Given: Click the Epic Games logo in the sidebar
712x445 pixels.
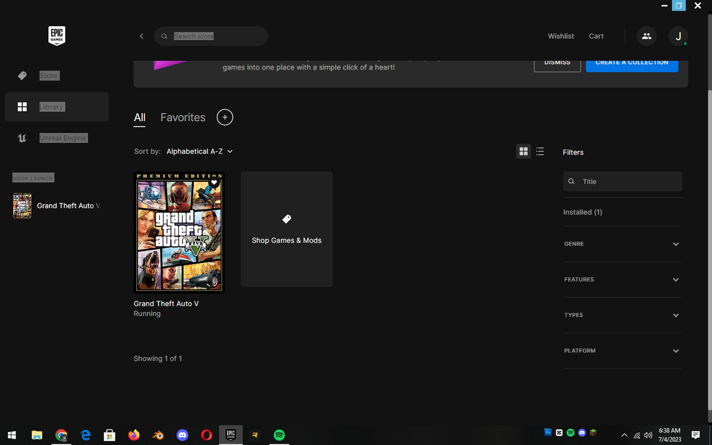Looking at the screenshot, I should click(x=57, y=36).
